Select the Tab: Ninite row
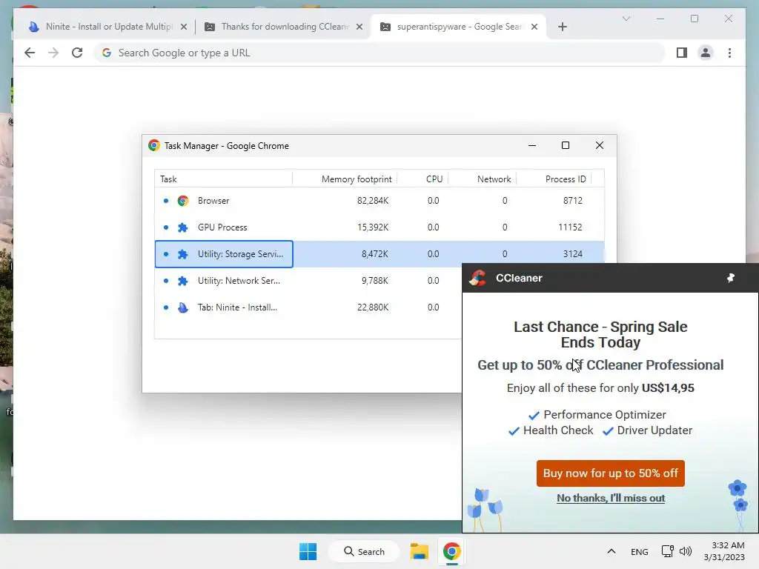Screen dimensions: 759x569 click(308, 307)
